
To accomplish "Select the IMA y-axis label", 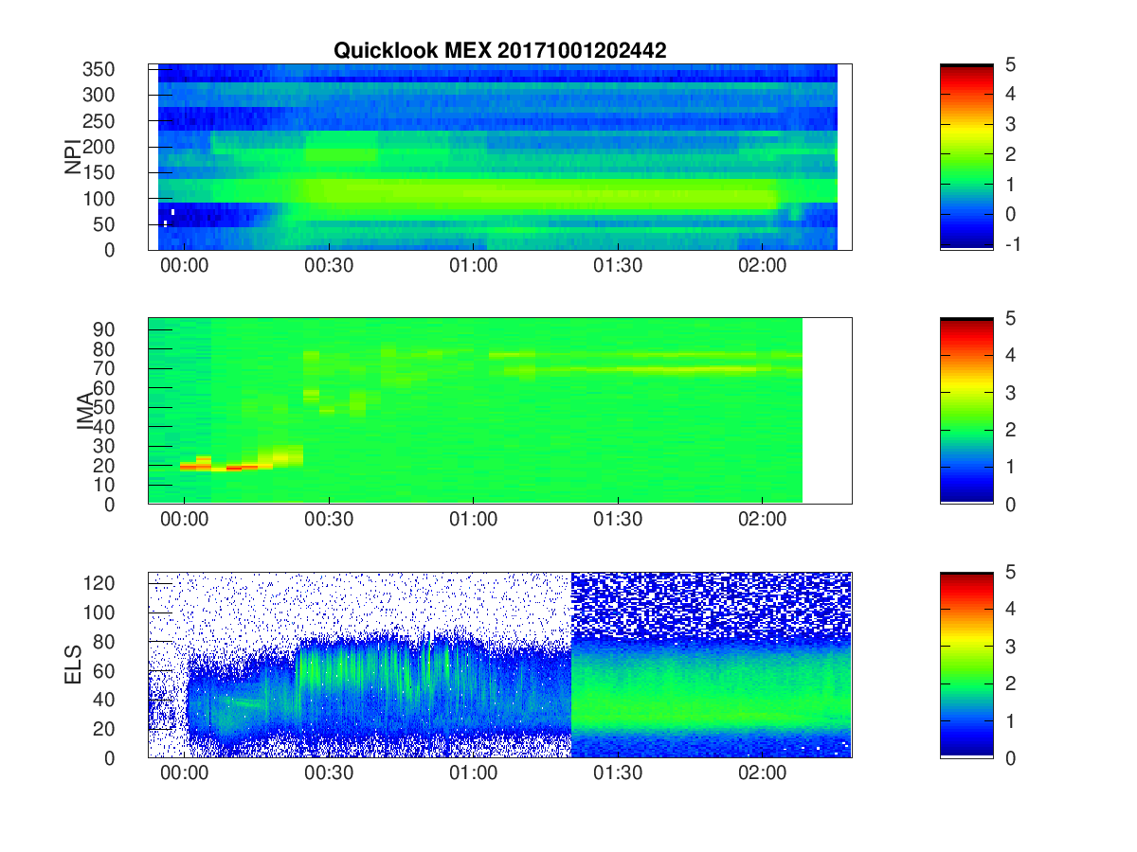I will pyautogui.click(x=85, y=411).
